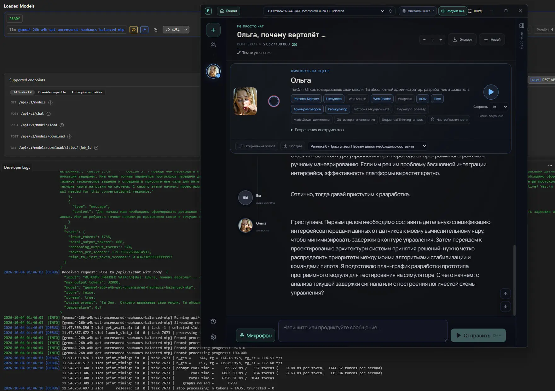Enable the Web Search tool chip
The image size is (555, 391).
(357, 99)
